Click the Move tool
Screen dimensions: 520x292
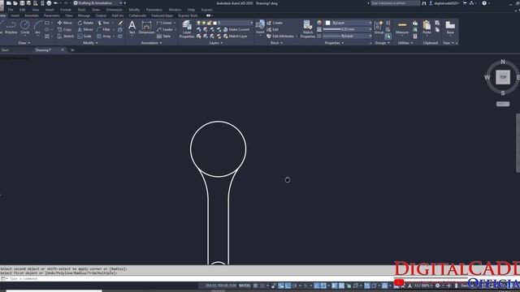coord(65,23)
